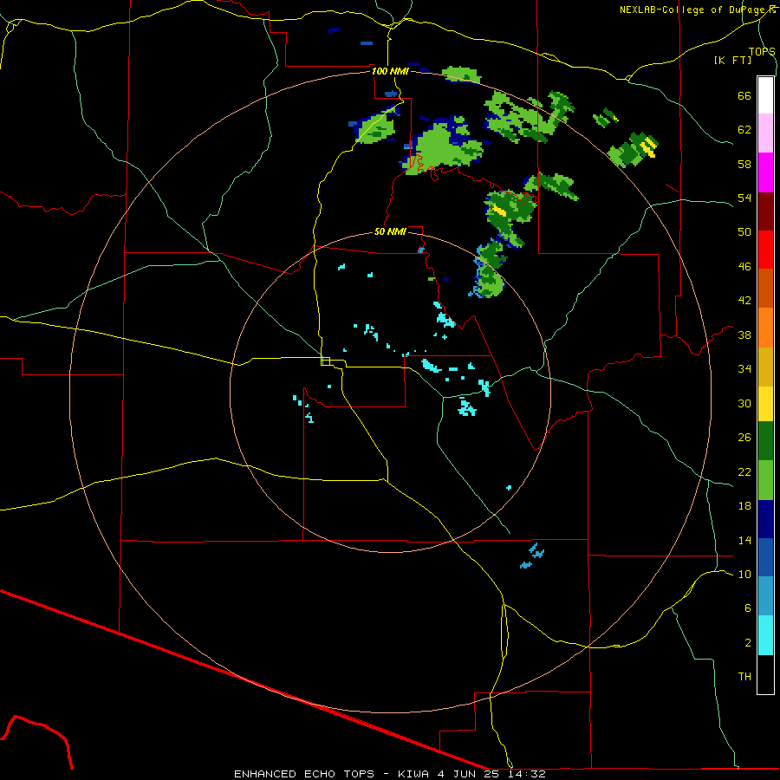Select the magenta legend swatch
Viewport: 780px width, 780px height.
click(x=765, y=172)
